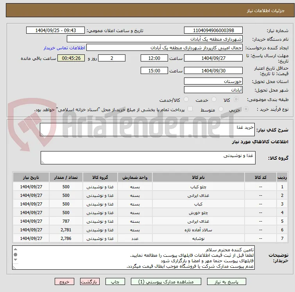Select the چلو خورش item name

(x=198, y=213)
